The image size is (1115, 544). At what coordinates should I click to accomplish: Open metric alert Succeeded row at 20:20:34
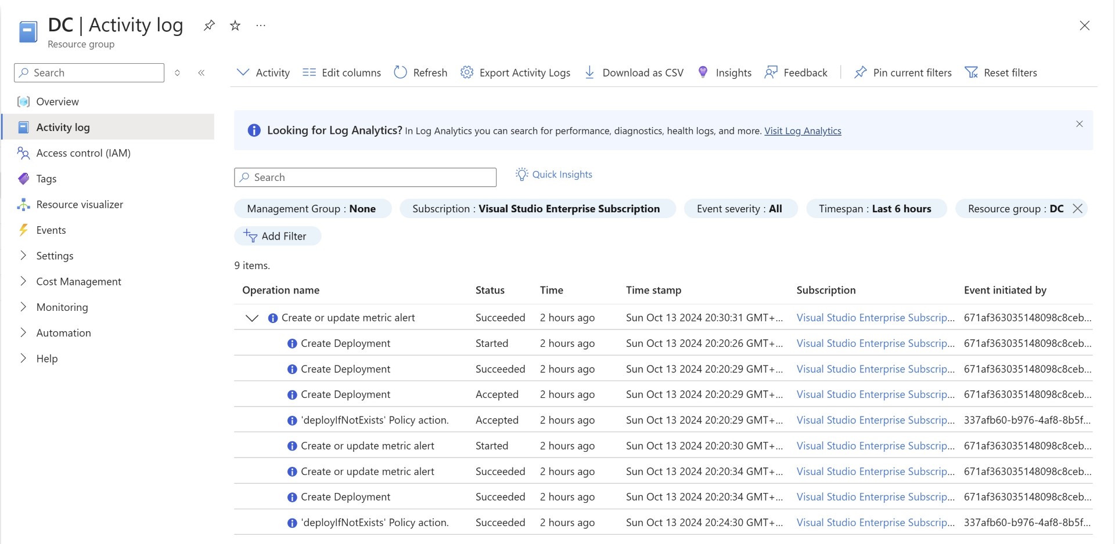coord(368,472)
